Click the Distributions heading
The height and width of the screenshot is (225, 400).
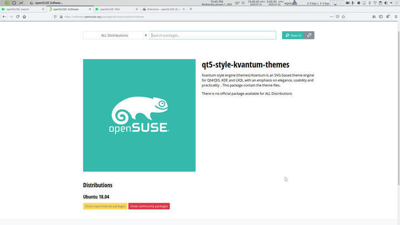(x=98, y=185)
